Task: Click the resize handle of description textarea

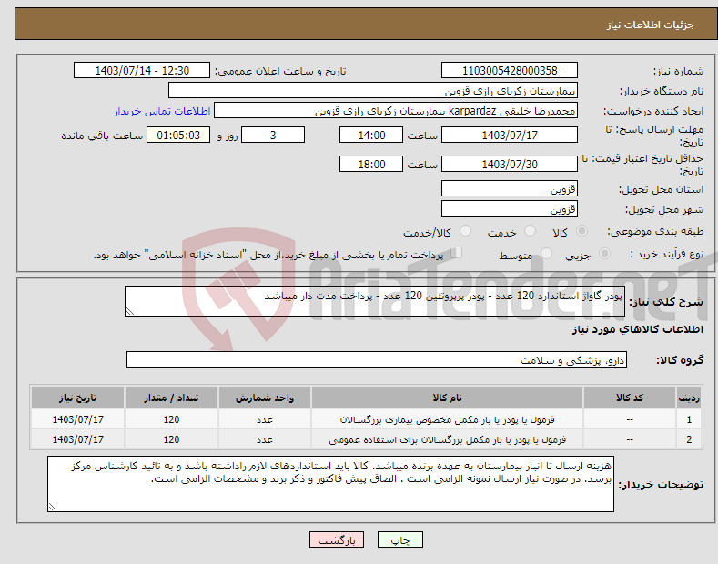Action: pyautogui.click(x=130, y=311)
